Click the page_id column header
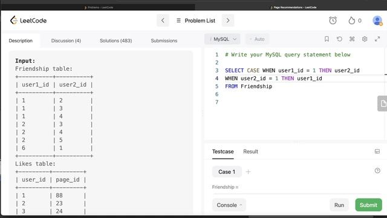The image size is (387, 218). pos(68,180)
